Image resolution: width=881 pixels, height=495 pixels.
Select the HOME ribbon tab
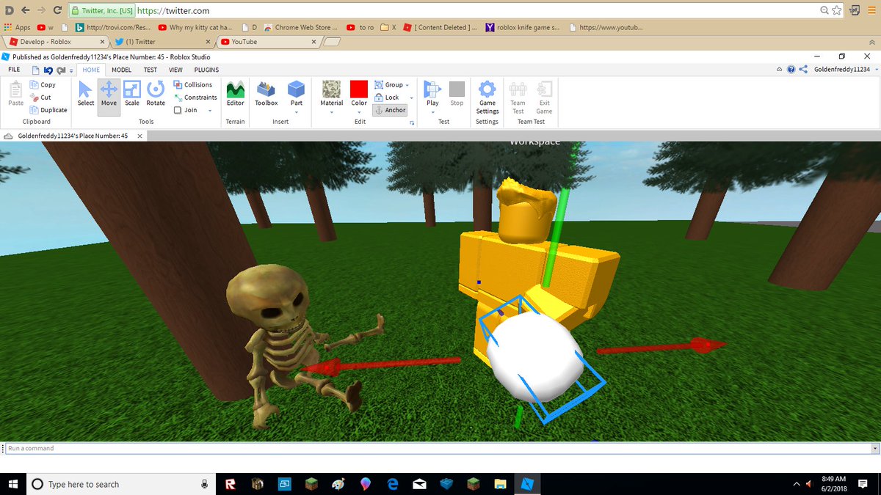pyautogui.click(x=91, y=70)
